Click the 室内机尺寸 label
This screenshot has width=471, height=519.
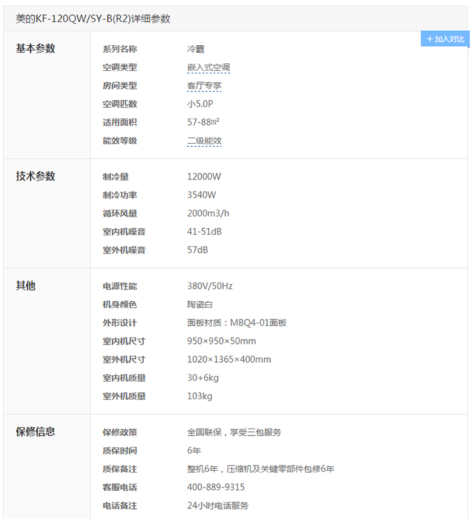(x=124, y=341)
